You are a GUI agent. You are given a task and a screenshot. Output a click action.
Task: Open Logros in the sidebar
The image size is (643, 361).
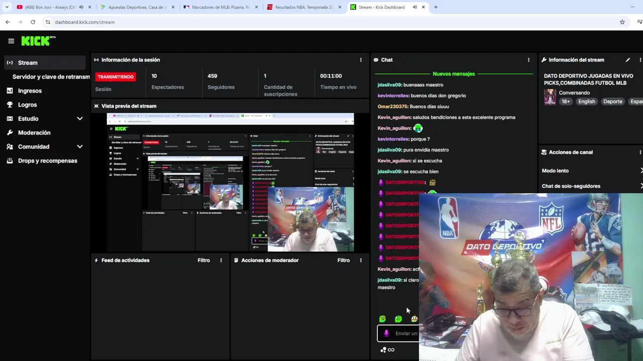pos(27,105)
